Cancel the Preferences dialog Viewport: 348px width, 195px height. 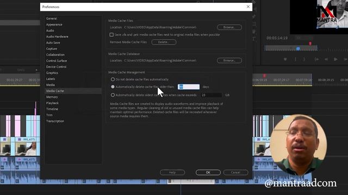[235, 172]
